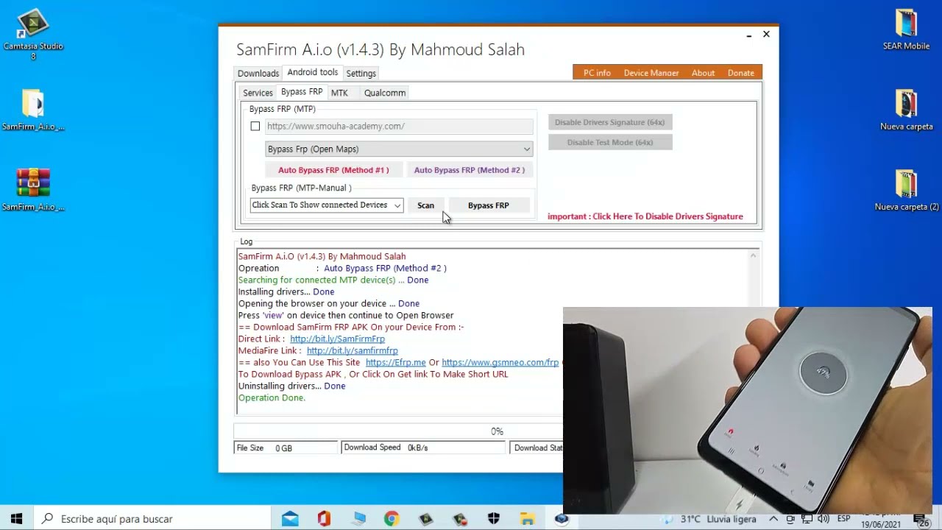
Task: Click the URL field with smouha-academy.com
Action: pos(399,127)
